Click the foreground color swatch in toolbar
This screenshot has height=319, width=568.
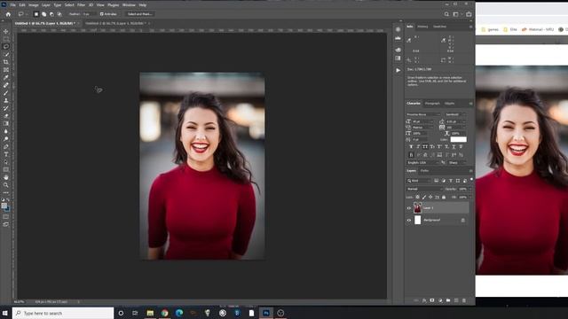(4, 206)
